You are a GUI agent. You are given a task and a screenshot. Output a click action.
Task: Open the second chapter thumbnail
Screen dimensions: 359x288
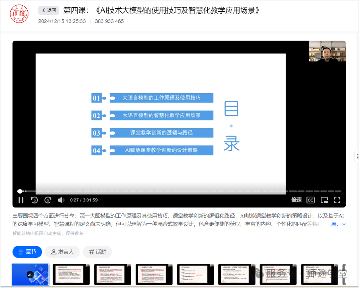coord(71,274)
